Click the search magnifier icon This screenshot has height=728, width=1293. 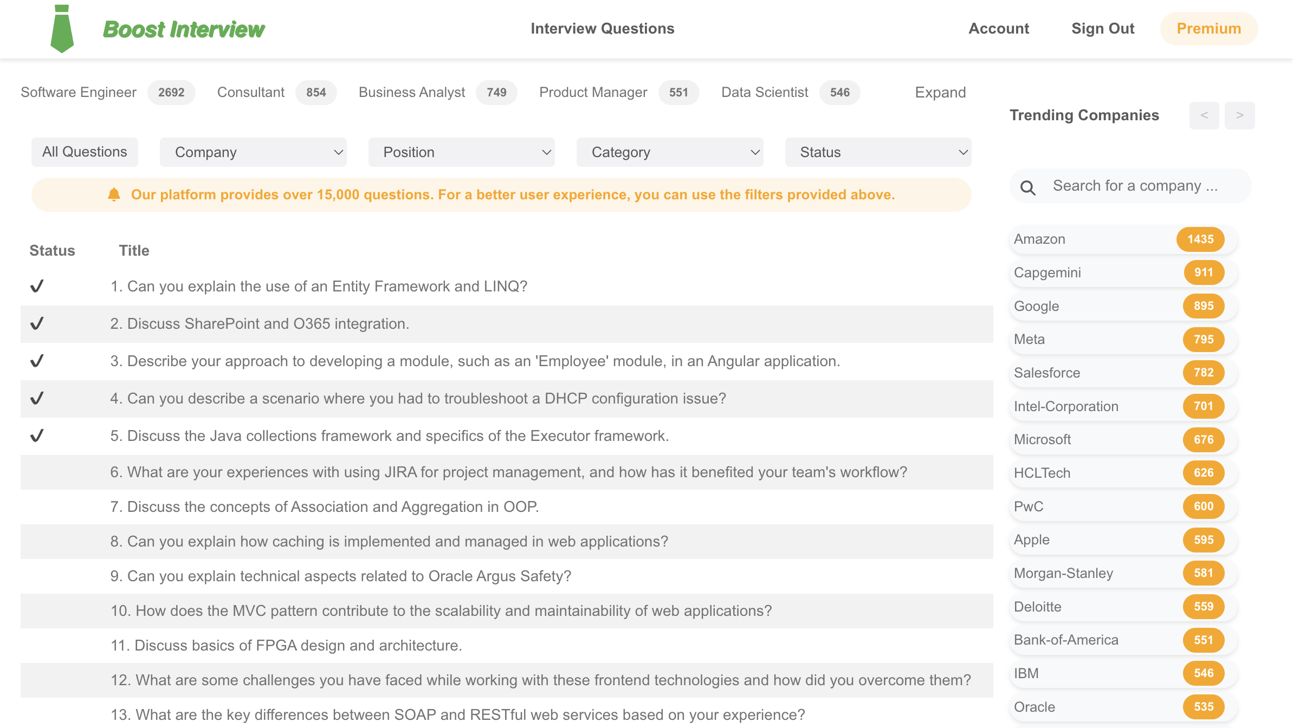click(x=1027, y=187)
